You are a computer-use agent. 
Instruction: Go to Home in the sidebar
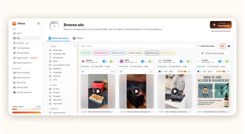click(26, 33)
